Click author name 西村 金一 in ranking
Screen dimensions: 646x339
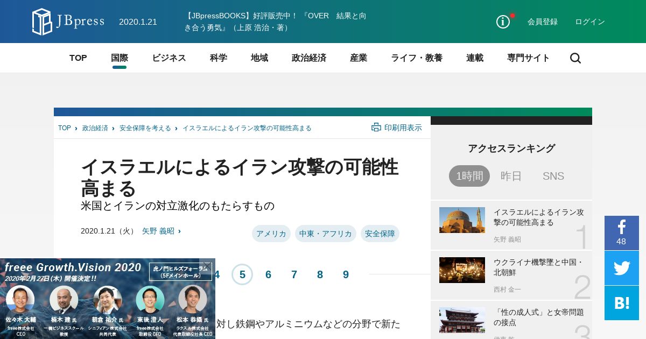(507, 289)
